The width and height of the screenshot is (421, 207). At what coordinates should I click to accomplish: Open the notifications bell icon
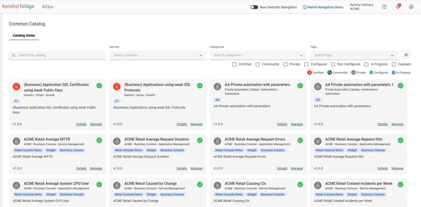pos(398,7)
